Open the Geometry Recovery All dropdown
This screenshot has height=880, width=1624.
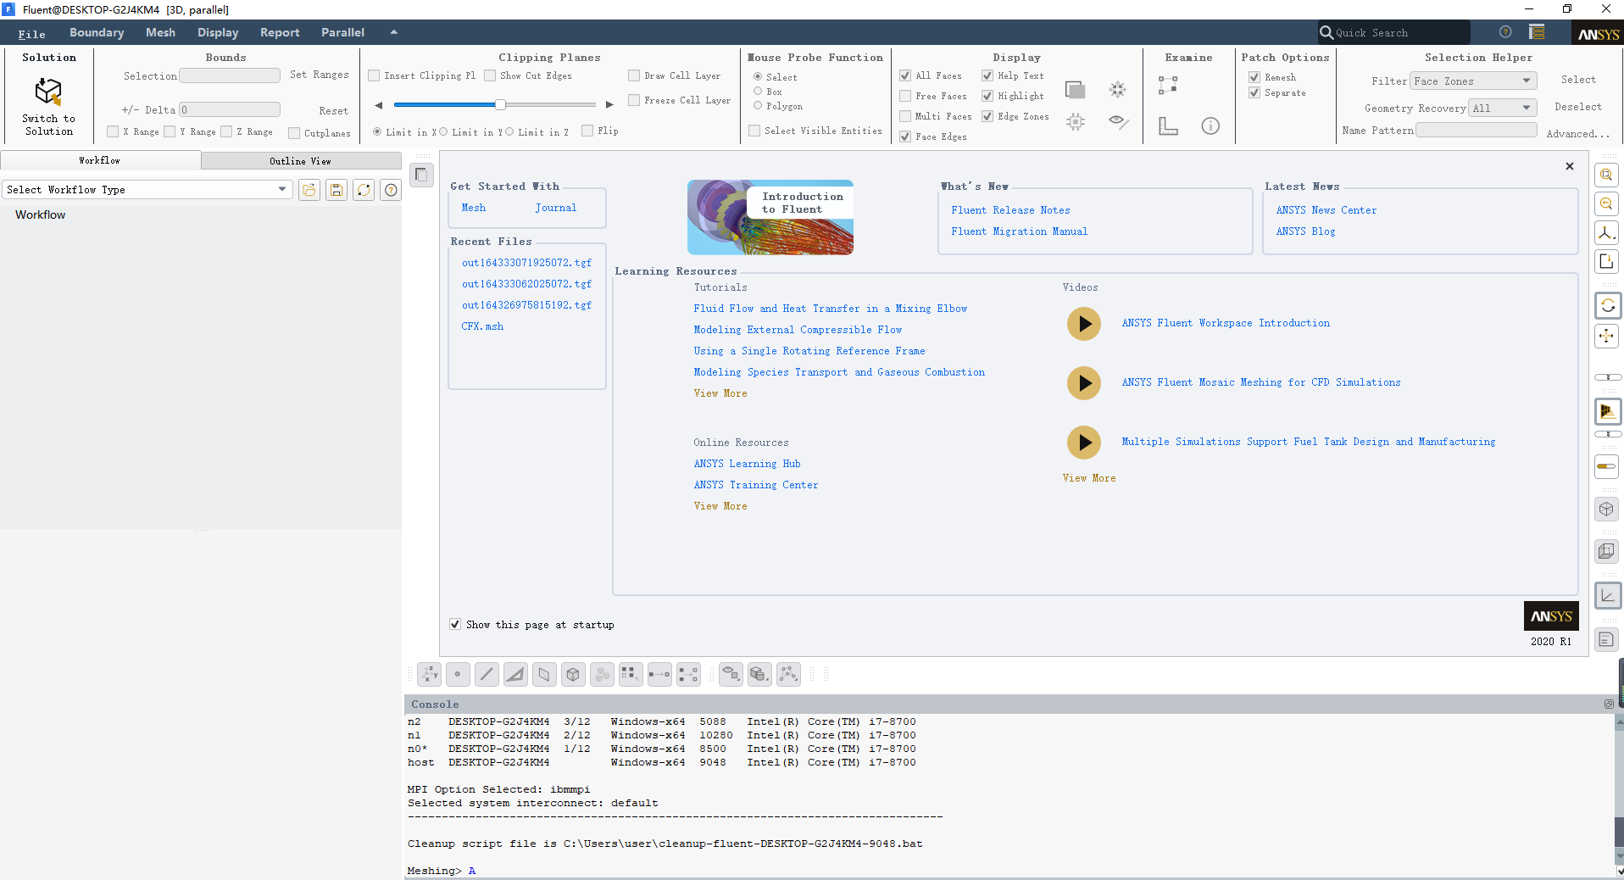coord(1504,109)
